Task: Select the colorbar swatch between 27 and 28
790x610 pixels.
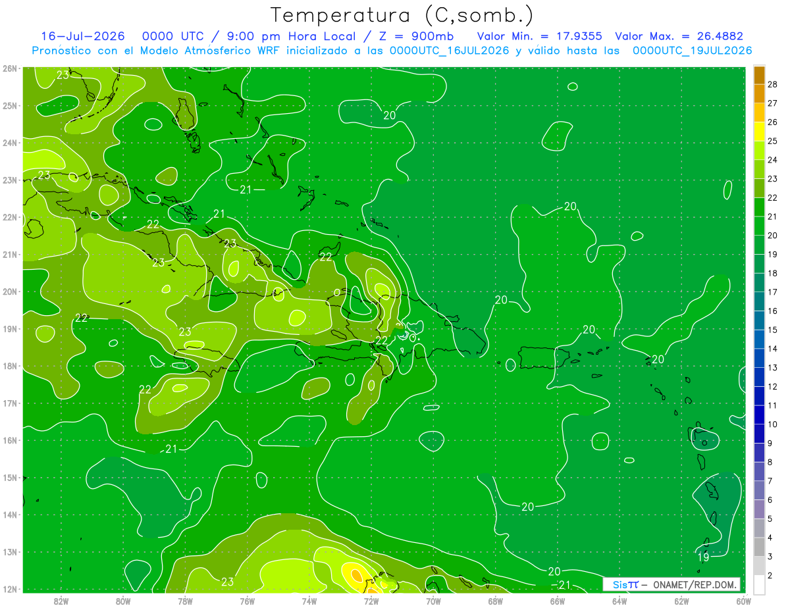Action: [x=759, y=93]
